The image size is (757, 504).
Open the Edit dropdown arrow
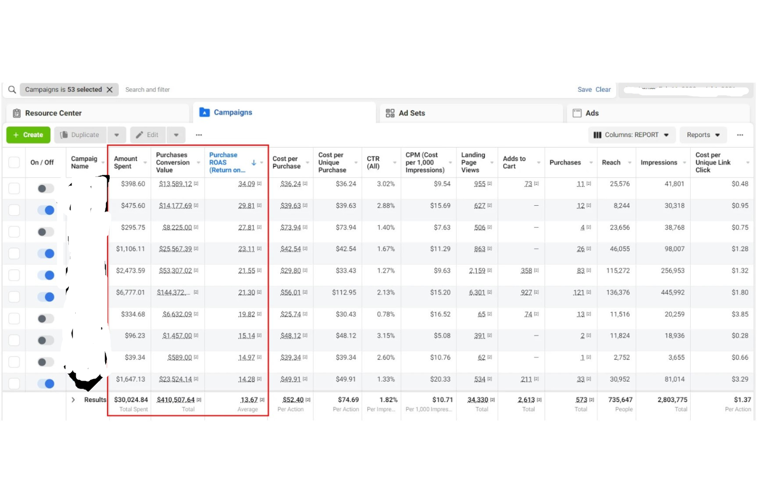pyautogui.click(x=176, y=135)
